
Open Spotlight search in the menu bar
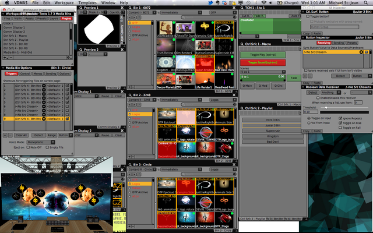click(366, 2)
